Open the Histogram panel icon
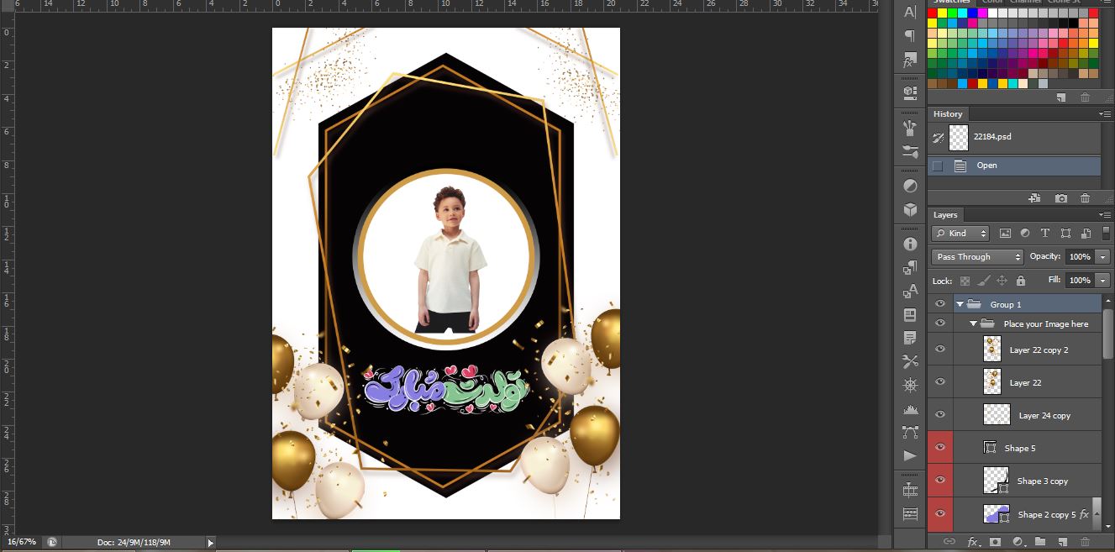This screenshot has height=552, width=1115. coord(909,408)
